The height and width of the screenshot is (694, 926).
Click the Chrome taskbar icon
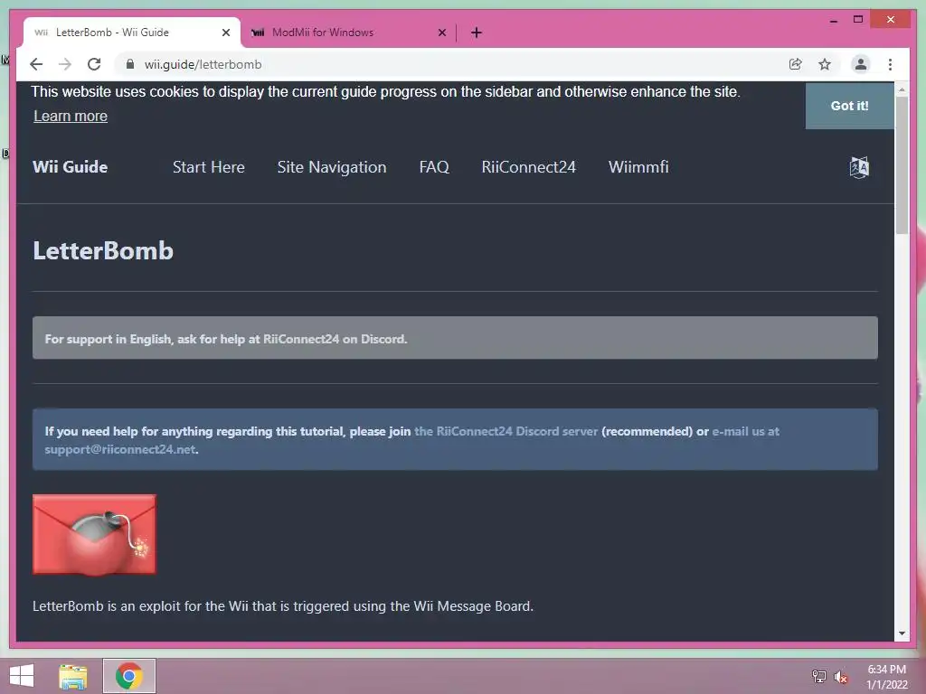[128, 676]
